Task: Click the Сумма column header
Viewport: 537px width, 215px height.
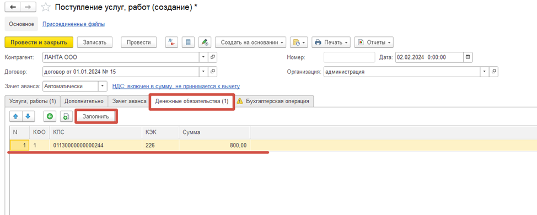Action: point(214,132)
